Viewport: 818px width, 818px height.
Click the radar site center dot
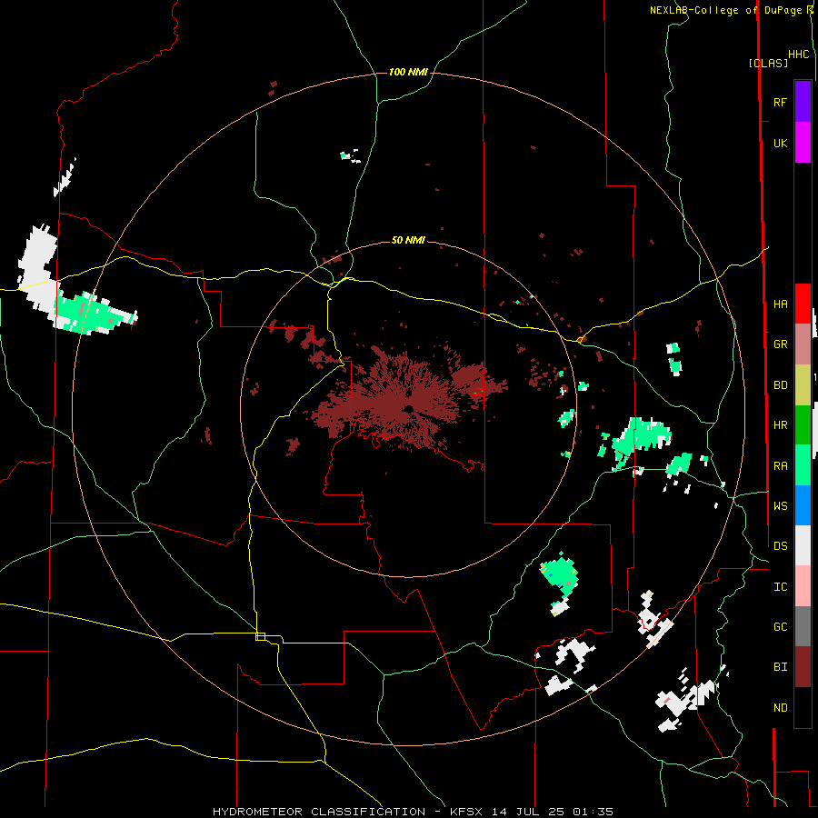click(x=408, y=408)
